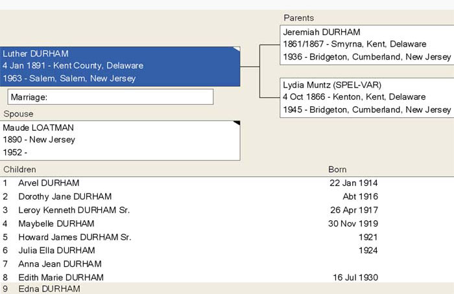454x294 pixels.
Task: Open father Jeremiah DURHAM's box
Action: tap(366, 45)
